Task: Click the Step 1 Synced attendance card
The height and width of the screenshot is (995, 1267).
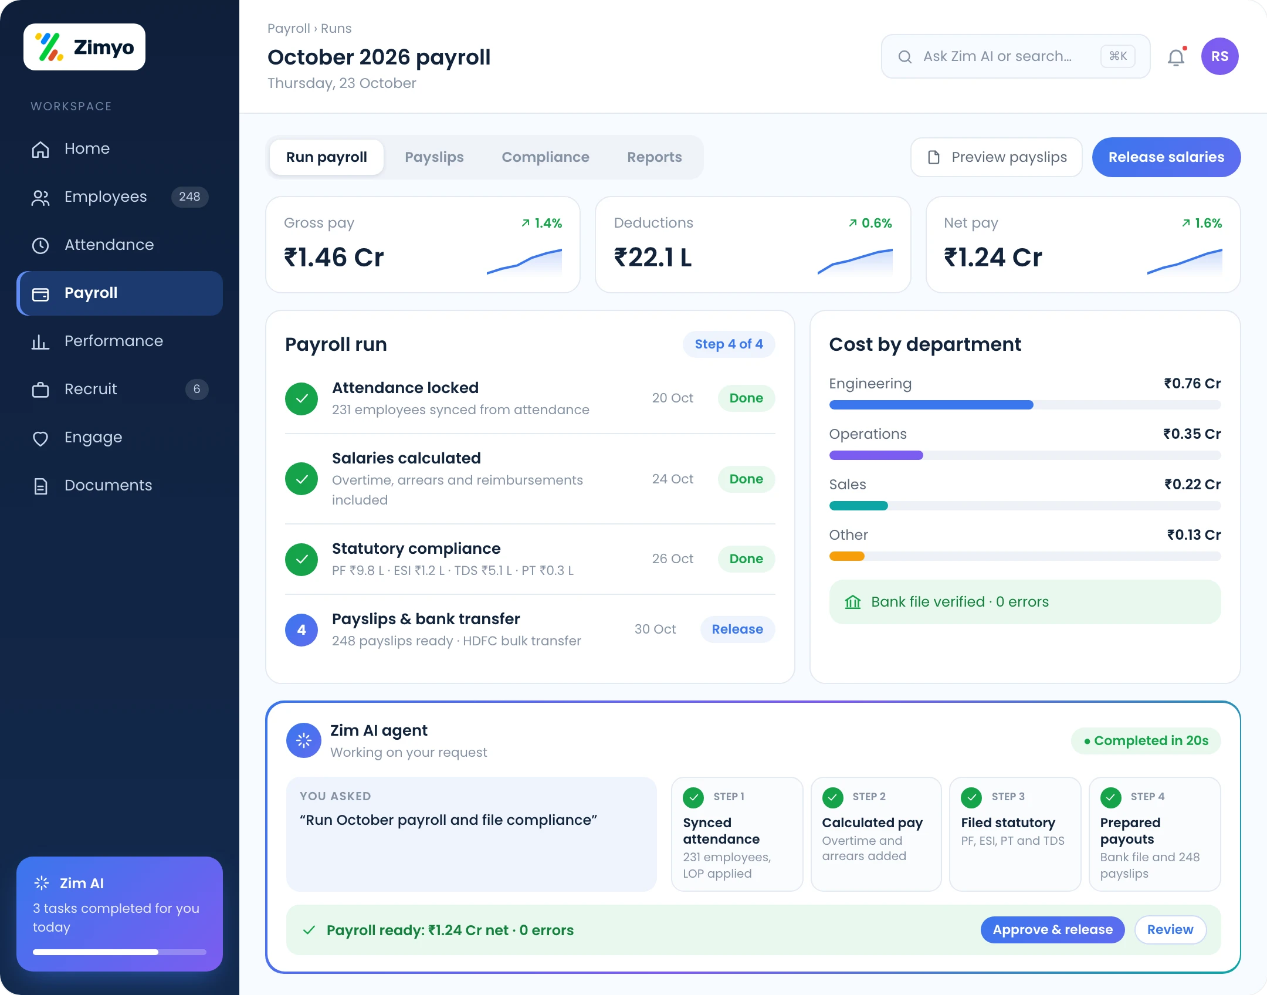Action: (737, 834)
